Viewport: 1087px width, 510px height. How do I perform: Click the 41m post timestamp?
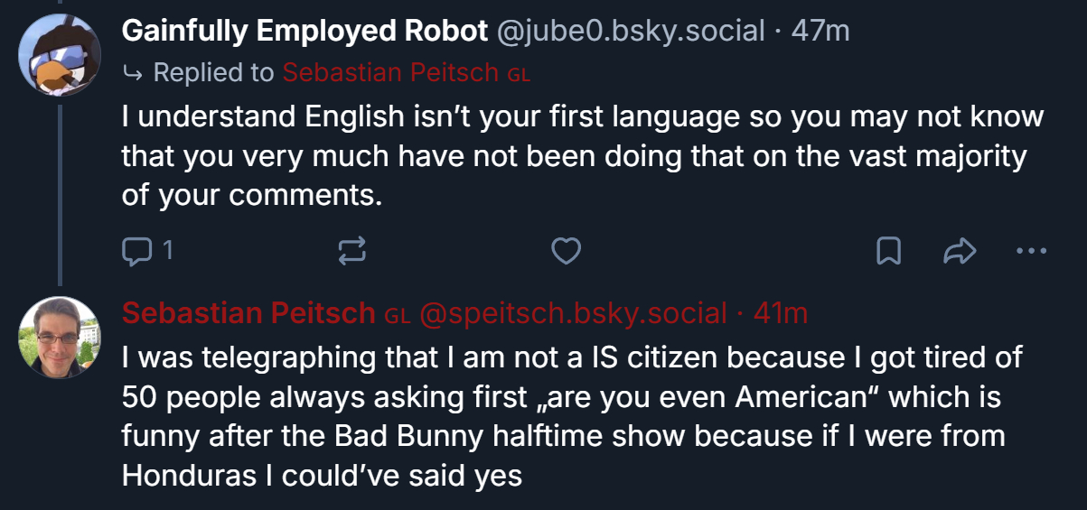click(781, 313)
